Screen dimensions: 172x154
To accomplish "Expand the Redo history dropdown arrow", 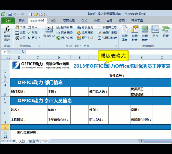I will click(26, 14).
